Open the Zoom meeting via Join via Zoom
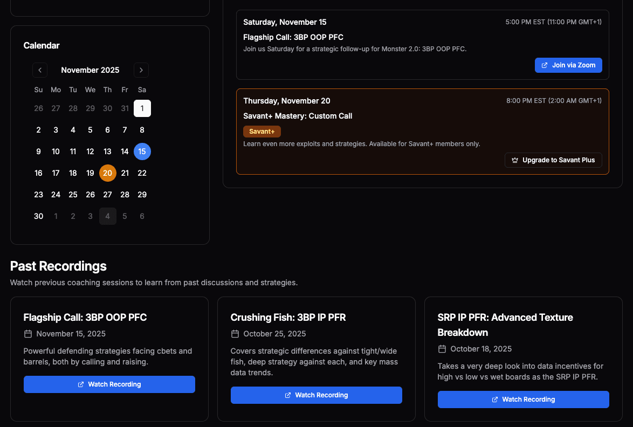 coord(568,65)
